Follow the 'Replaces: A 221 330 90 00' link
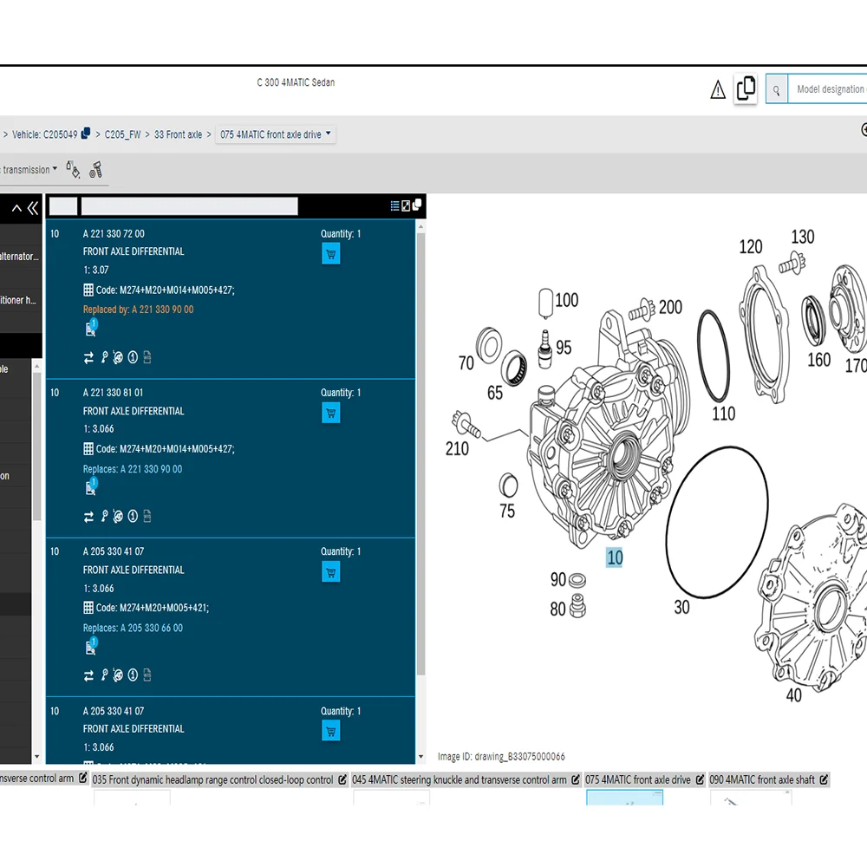Screen dimensions: 867x867 point(132,469)
